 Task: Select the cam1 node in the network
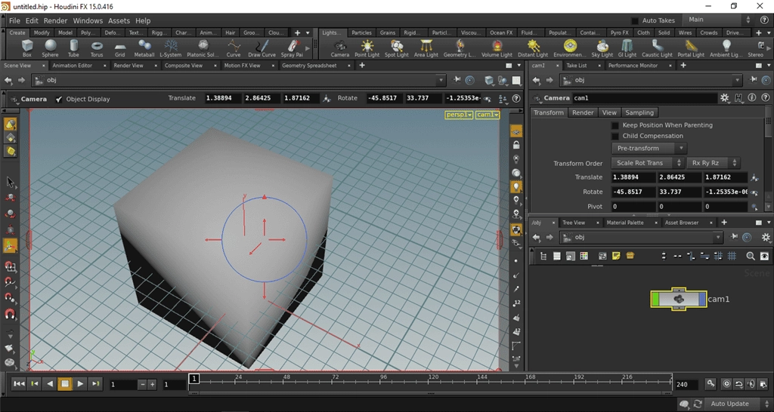[x=679, y=299]
